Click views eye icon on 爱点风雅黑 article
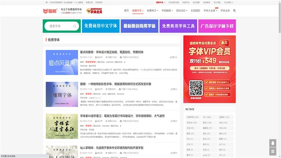The height and width of the screenshot is (158, 281). [106, 57]
